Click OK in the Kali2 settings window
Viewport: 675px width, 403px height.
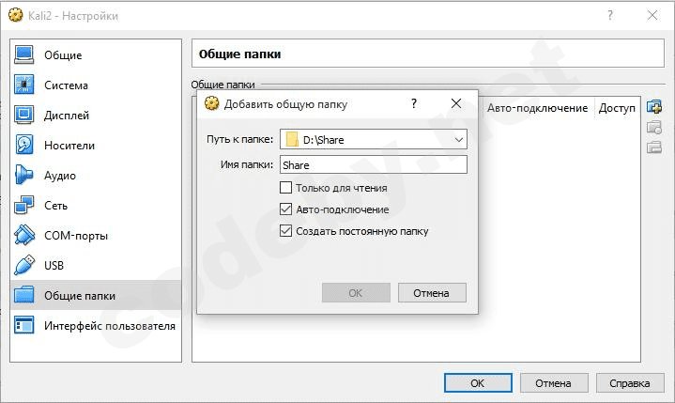click(478, 382)
